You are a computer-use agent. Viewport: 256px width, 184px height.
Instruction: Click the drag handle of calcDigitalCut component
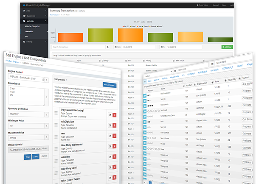point(56,125)
